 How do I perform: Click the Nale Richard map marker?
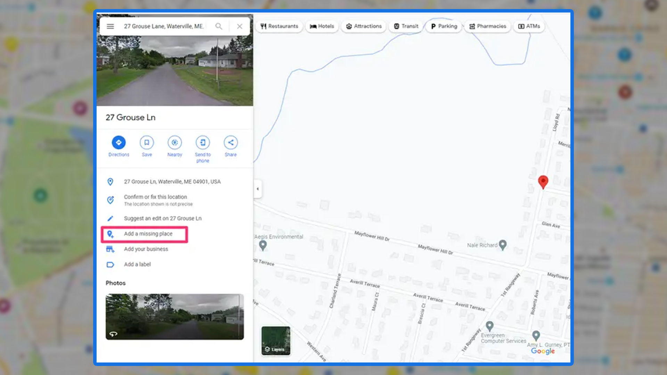point(503,245)
